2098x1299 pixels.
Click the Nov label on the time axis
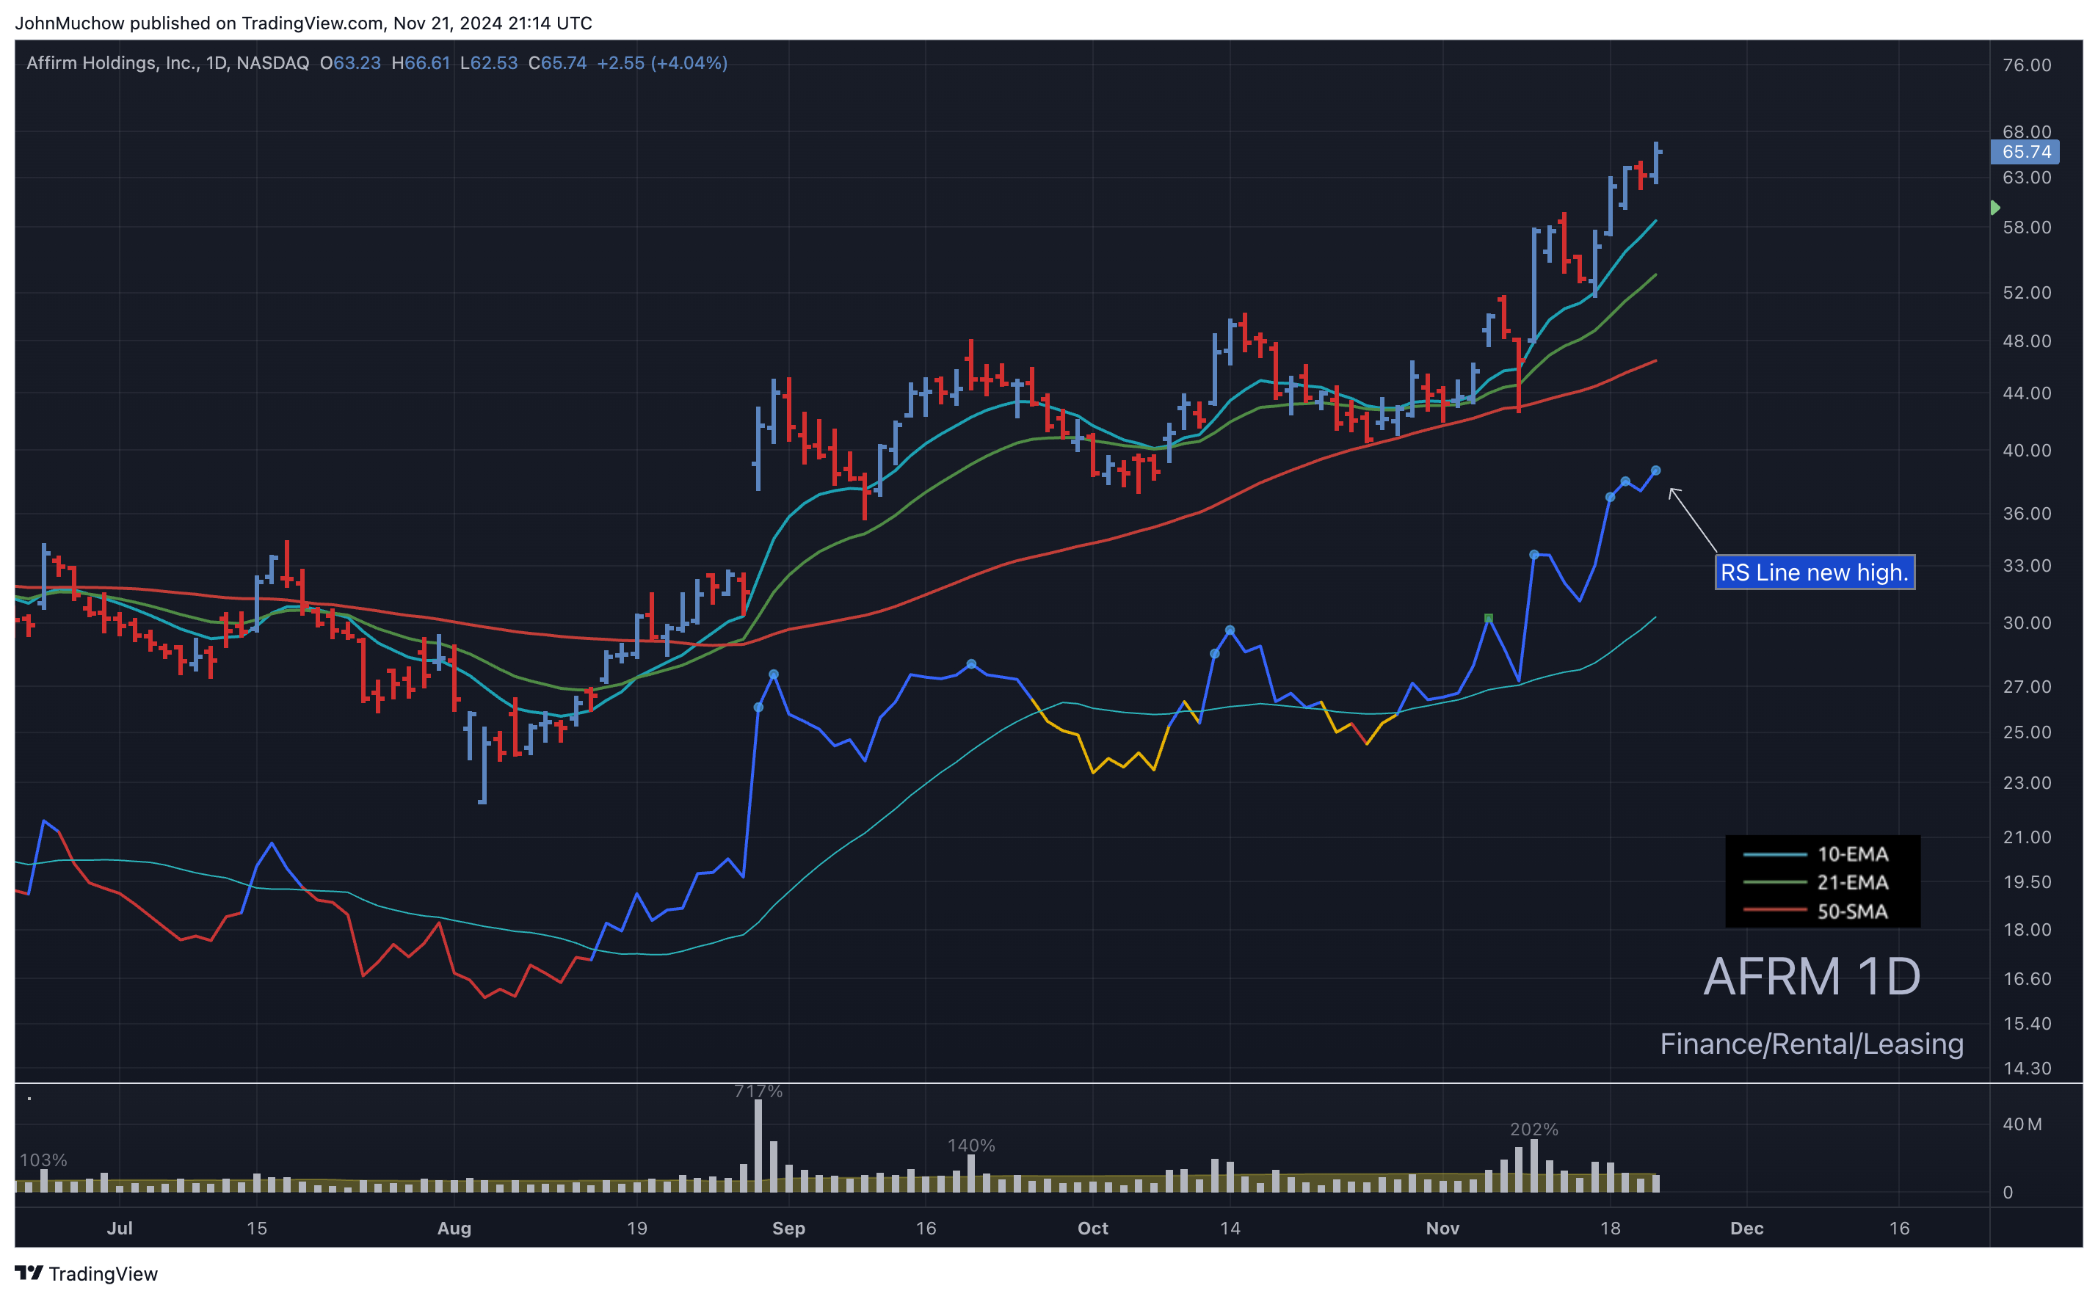click(1442, 1228)
